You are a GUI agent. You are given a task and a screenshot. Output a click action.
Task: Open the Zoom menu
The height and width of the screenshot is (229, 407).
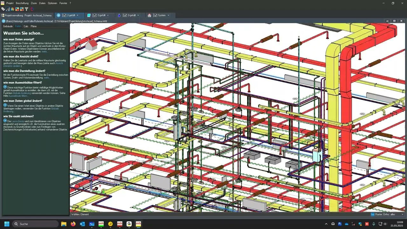point(34,3)
